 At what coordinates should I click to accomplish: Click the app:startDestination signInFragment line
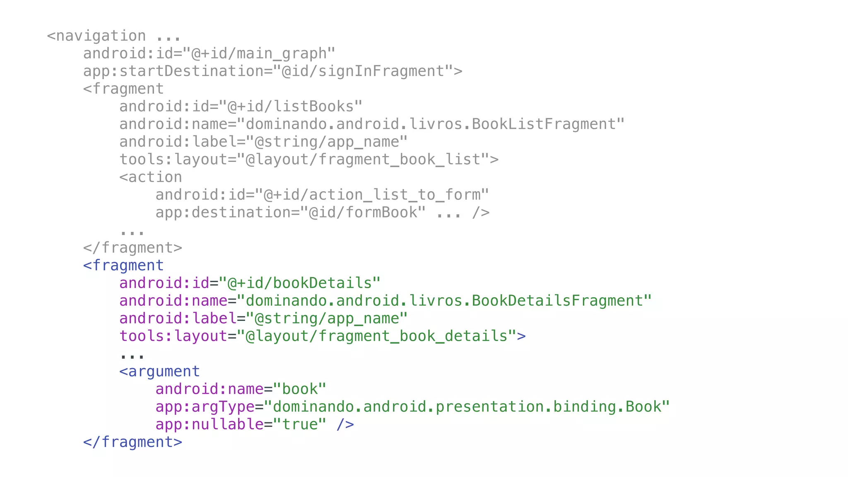click(273, 71)
